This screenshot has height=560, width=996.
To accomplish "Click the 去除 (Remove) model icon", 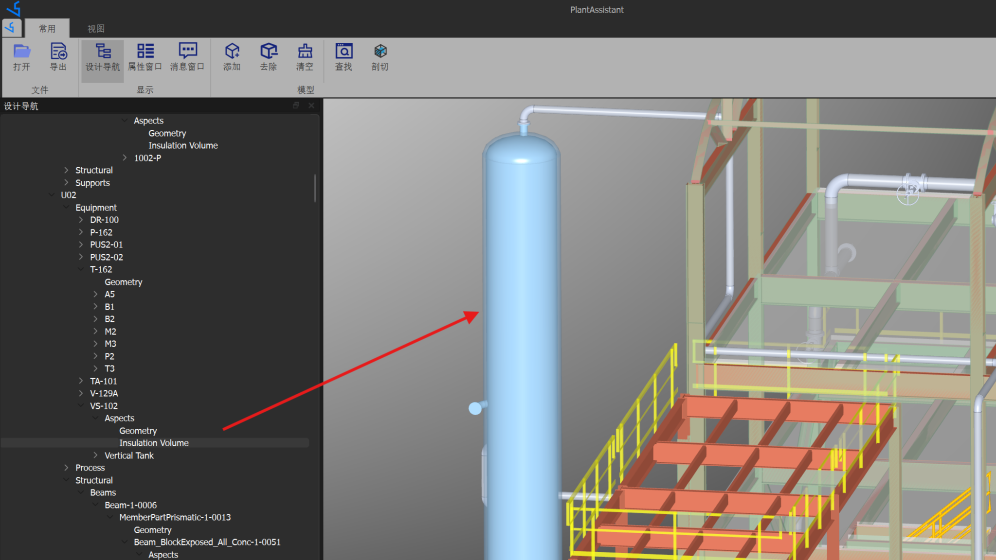I will tap(269, 57).
